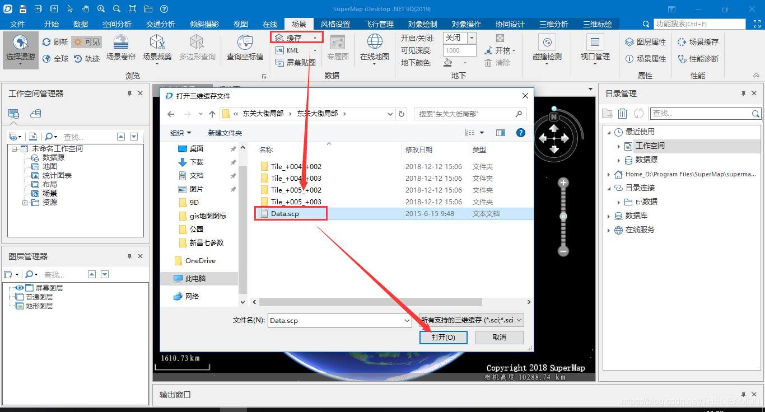Select the Tile_+005_+003 folder

291,202
